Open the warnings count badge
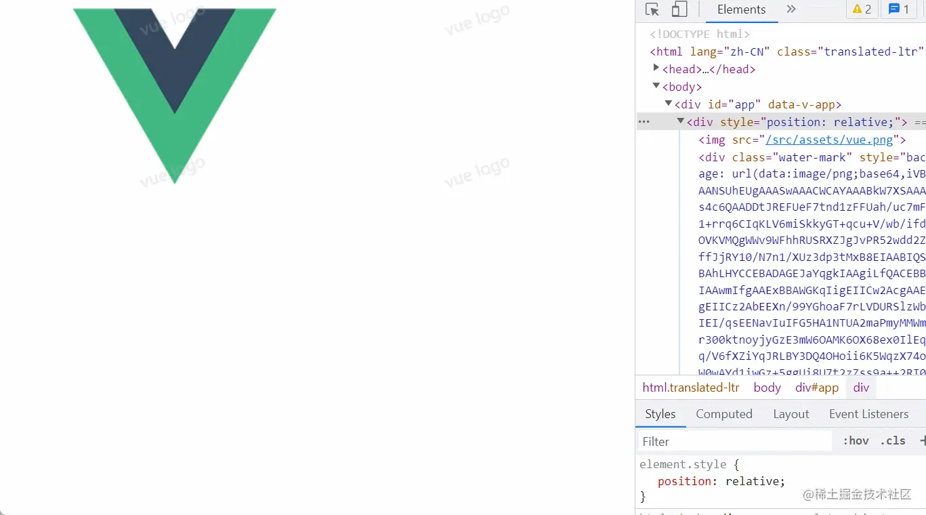The height and width of the screenshot is (515, 926). tap(862, 9)
